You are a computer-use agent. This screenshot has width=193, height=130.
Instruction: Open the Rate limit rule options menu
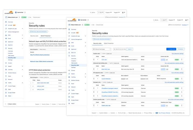pos(182,69)
